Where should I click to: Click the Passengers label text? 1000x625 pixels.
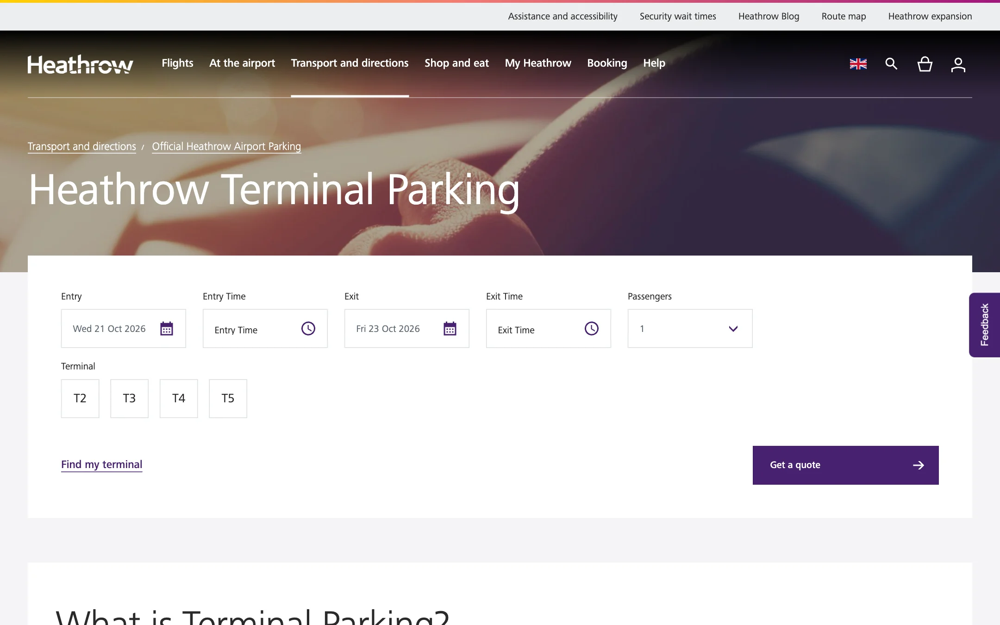[650, 296]
